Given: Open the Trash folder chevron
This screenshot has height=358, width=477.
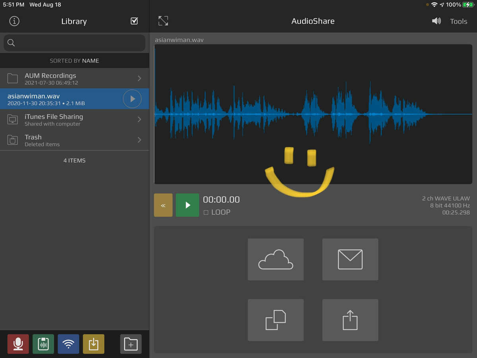Looking at the screenshot, I should [x=140, y=140].
